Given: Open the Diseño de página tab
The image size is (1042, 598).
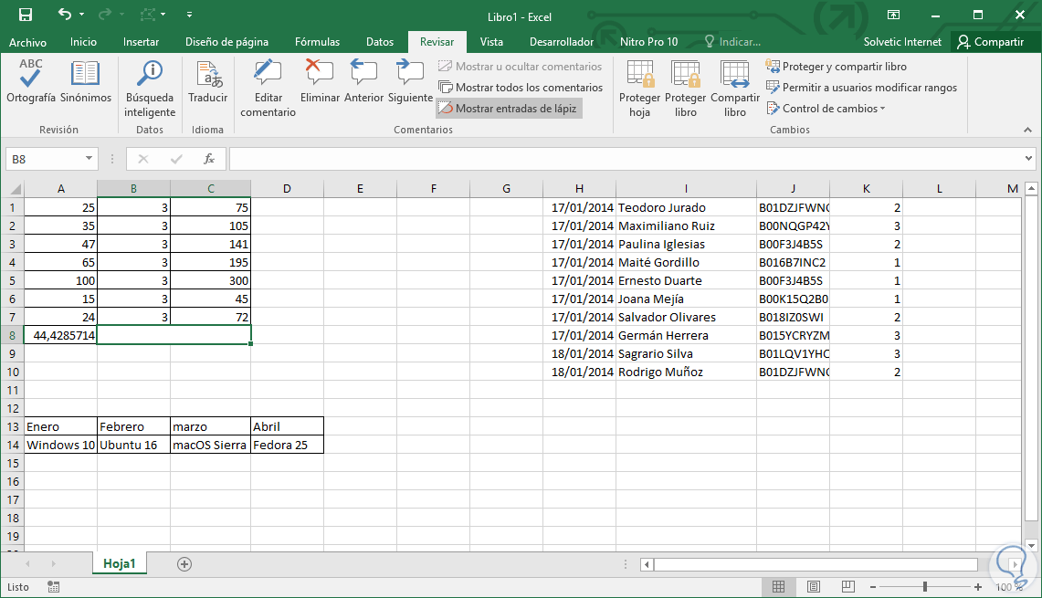Looking at the screenshot, I should [x=226, y=42].
